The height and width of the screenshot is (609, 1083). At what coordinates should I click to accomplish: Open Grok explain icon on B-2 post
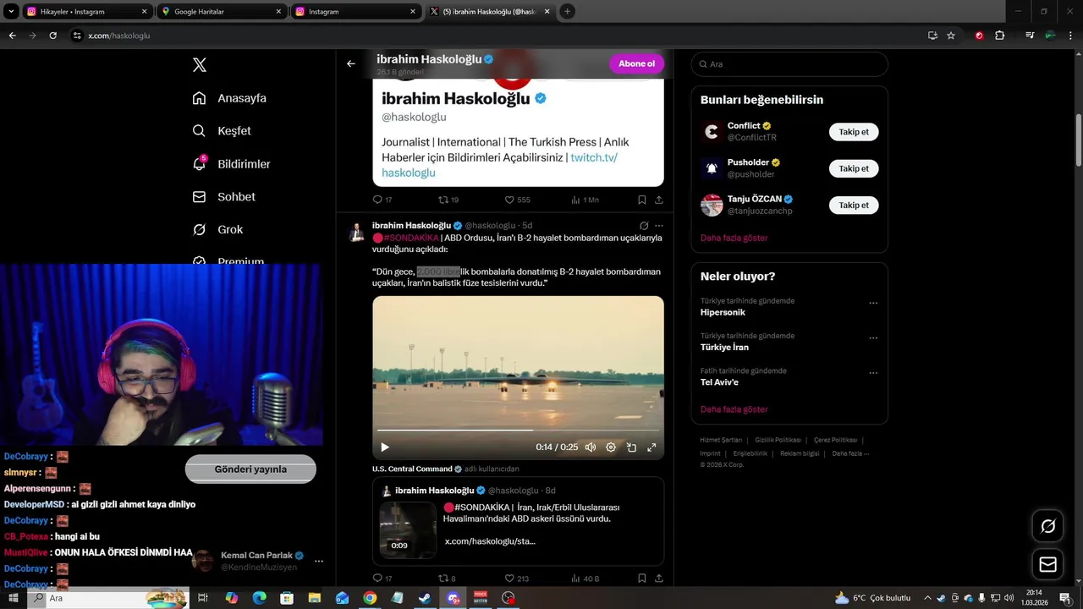click(x=644, y=226)
